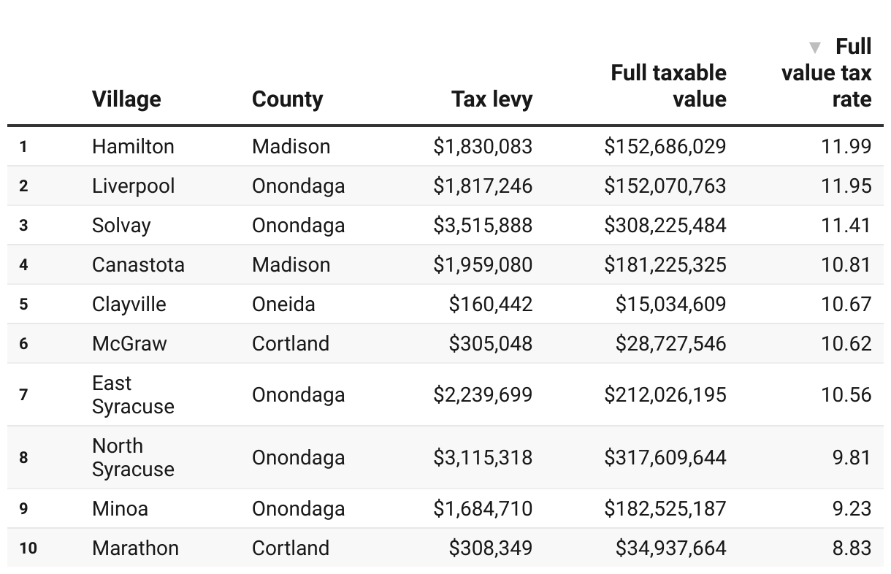Image resolution: width=891 pixels, height=574 pixels.
Task: Click McGraw's full taxable value $28,727,546
Action: (670, 343)
